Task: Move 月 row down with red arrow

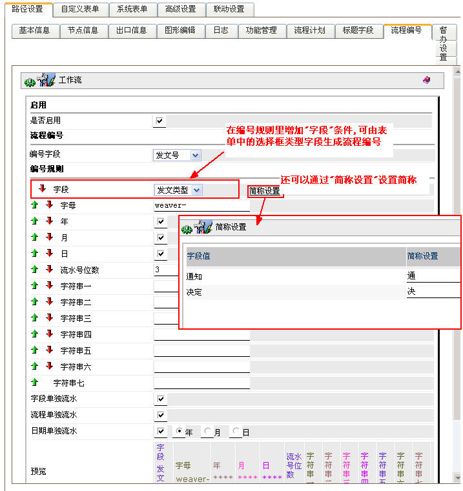Action: (x=49, y=237)
